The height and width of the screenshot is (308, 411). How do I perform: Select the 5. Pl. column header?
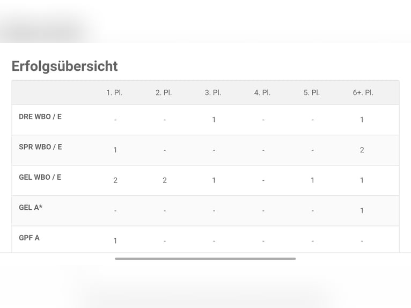(312, 93)
